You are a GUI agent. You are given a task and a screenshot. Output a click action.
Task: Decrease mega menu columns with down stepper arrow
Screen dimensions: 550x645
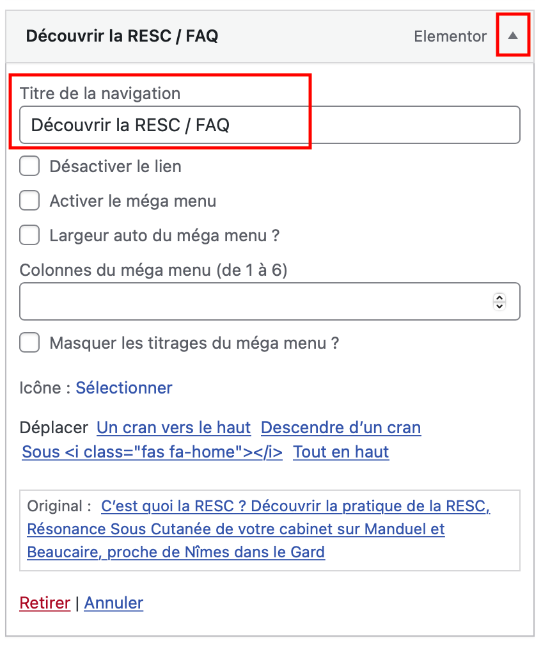click(x=500, y=306)
